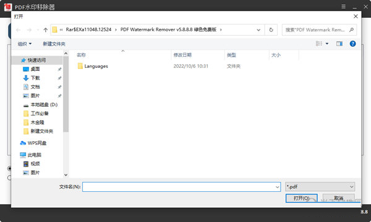The image size is (371, 222).
Task: Open 新建文件夹 folder in sidebar
Action: click(41, 131)
